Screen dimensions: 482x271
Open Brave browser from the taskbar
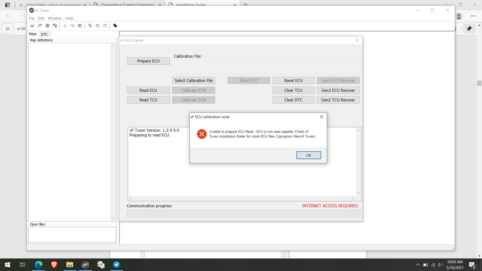[x=54, y=265]
